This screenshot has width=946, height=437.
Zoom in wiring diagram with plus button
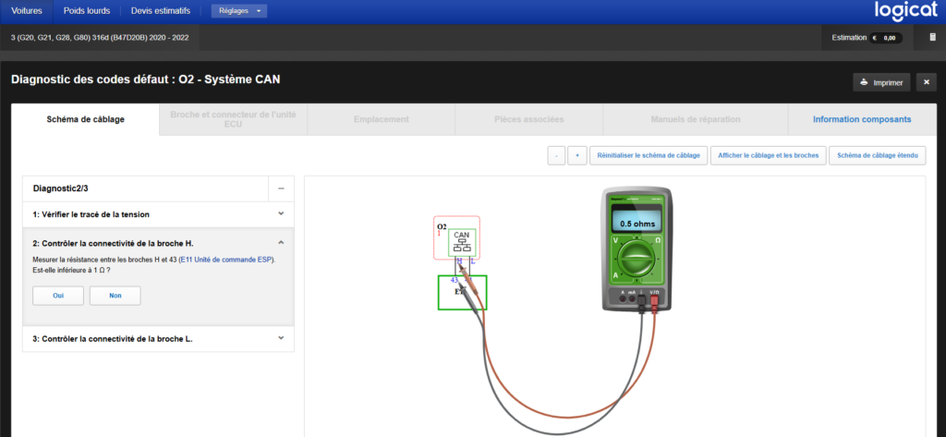tap(577, 155)
